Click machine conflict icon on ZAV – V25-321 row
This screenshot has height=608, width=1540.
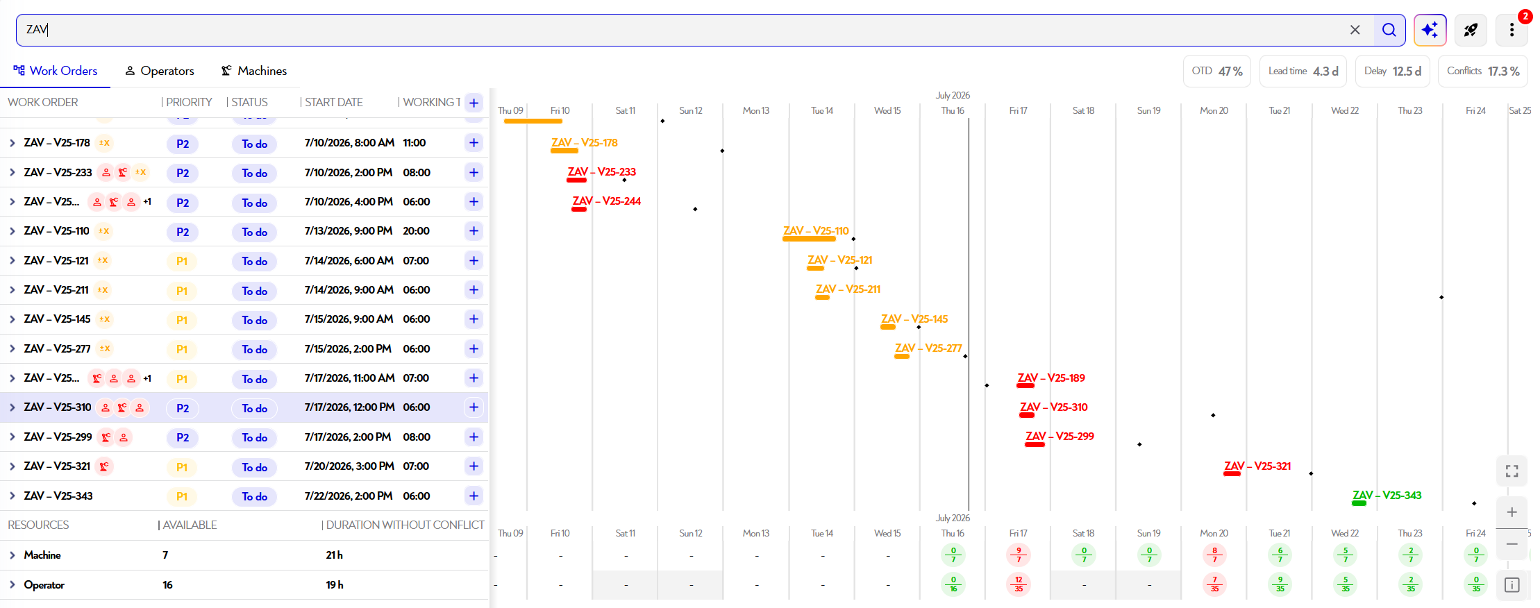click(104, 466)
